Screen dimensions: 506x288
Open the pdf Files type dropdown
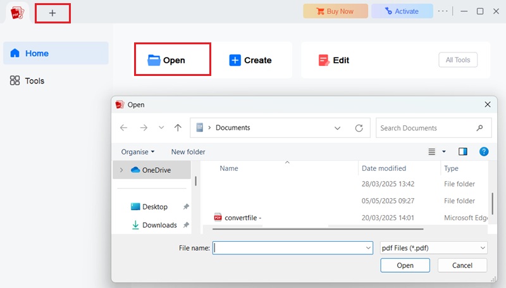(434, 248)
